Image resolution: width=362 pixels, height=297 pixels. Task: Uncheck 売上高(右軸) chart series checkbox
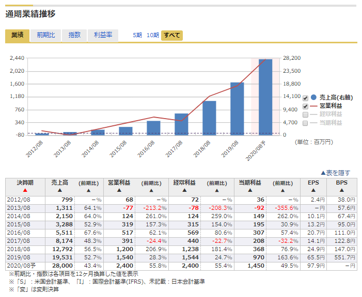(x=305, y=98)
